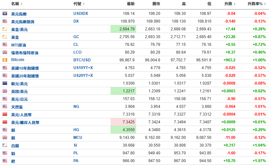Click the China flag beside 美元/離岸人民幣
Image resolution: width=269 pixels, height=165 pixels.
tap(5, 122)
